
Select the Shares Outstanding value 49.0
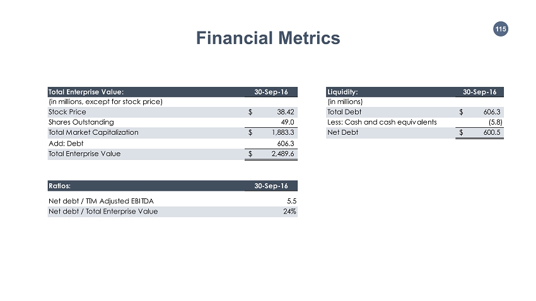(x=288, y=122)
